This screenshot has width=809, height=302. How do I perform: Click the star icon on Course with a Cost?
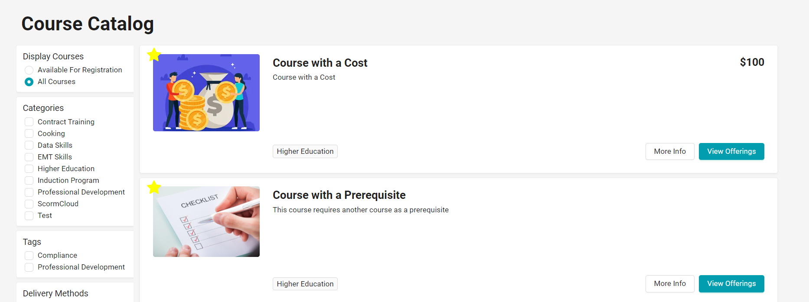point(154,55)
